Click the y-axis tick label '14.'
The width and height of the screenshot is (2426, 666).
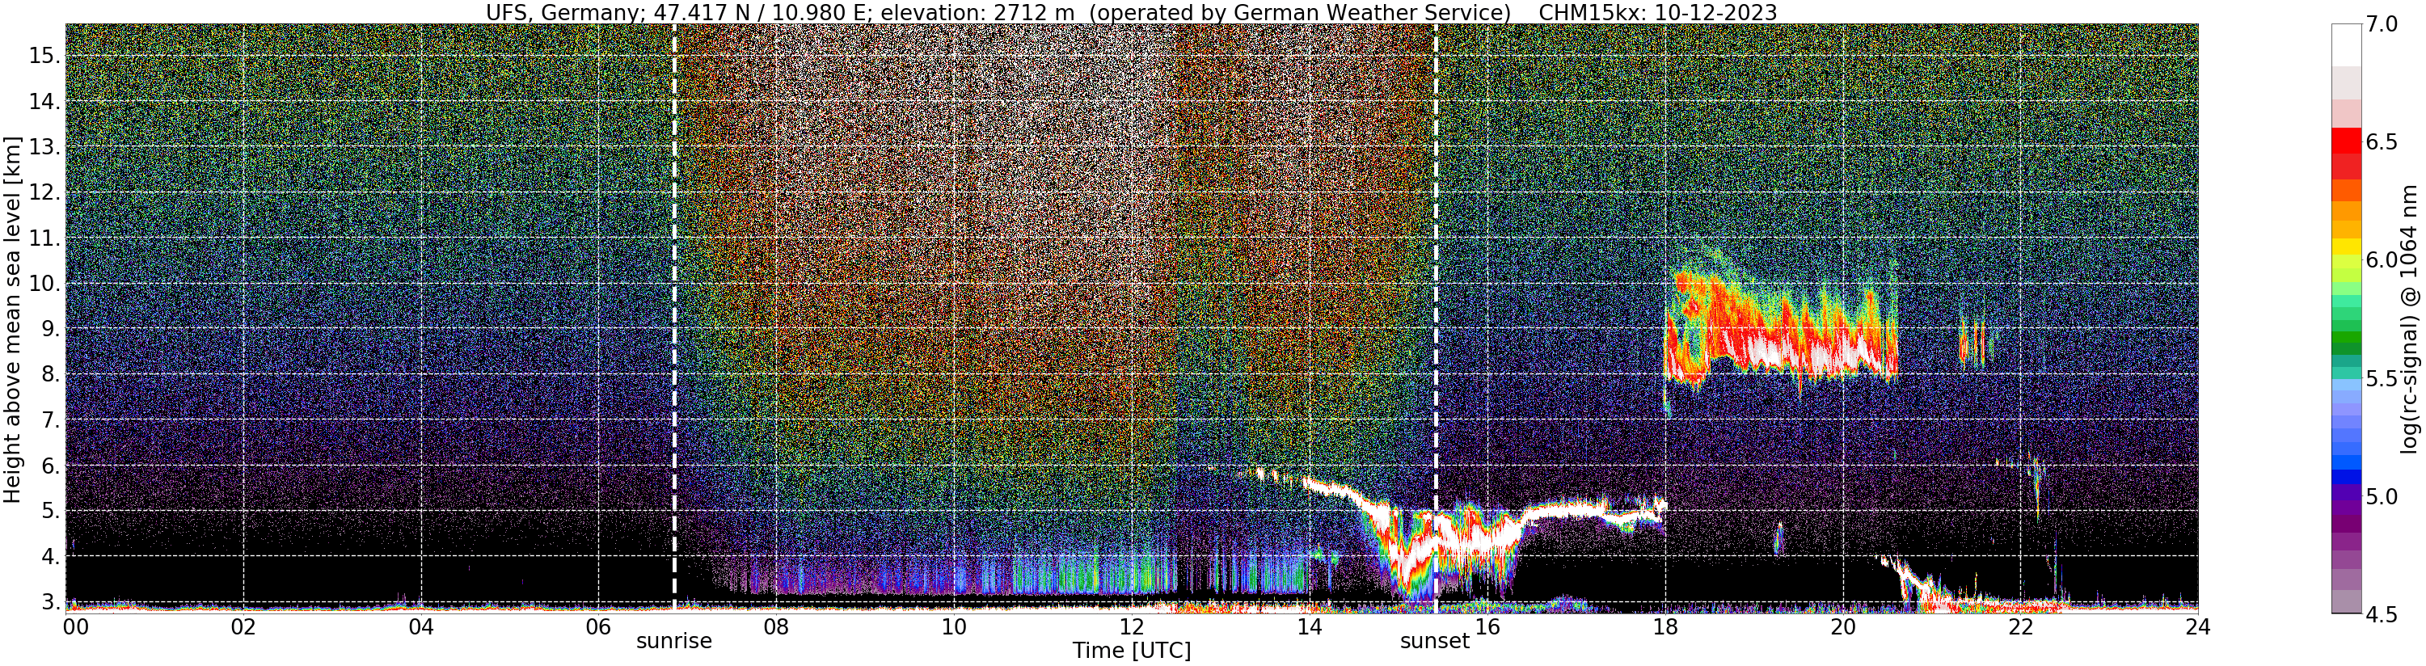point(44,101)
